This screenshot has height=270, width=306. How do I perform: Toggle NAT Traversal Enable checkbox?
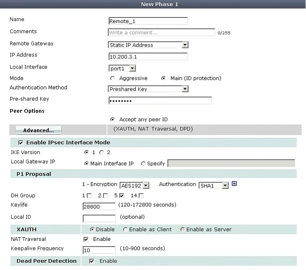click(x=86, y=239)
